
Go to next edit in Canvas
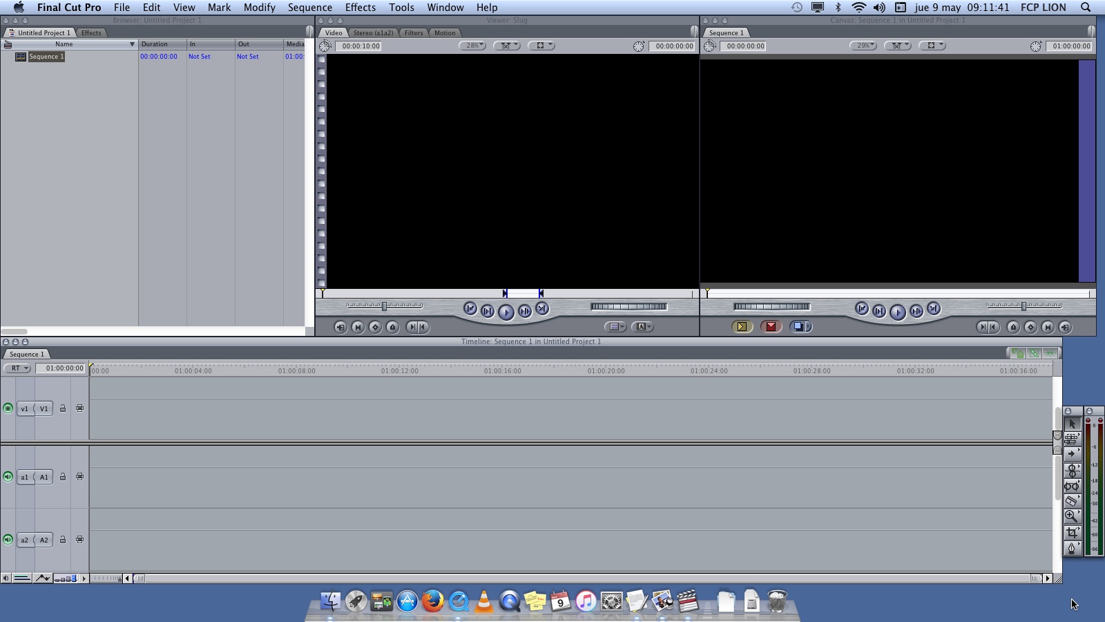tap(934, 309)
